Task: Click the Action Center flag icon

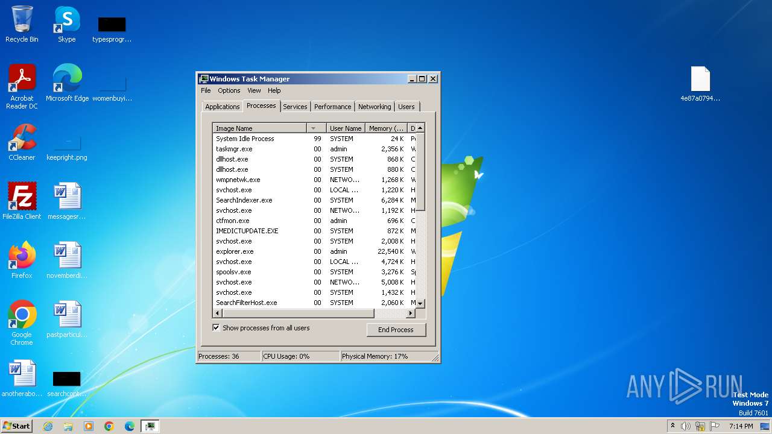Action: (715, 426)
